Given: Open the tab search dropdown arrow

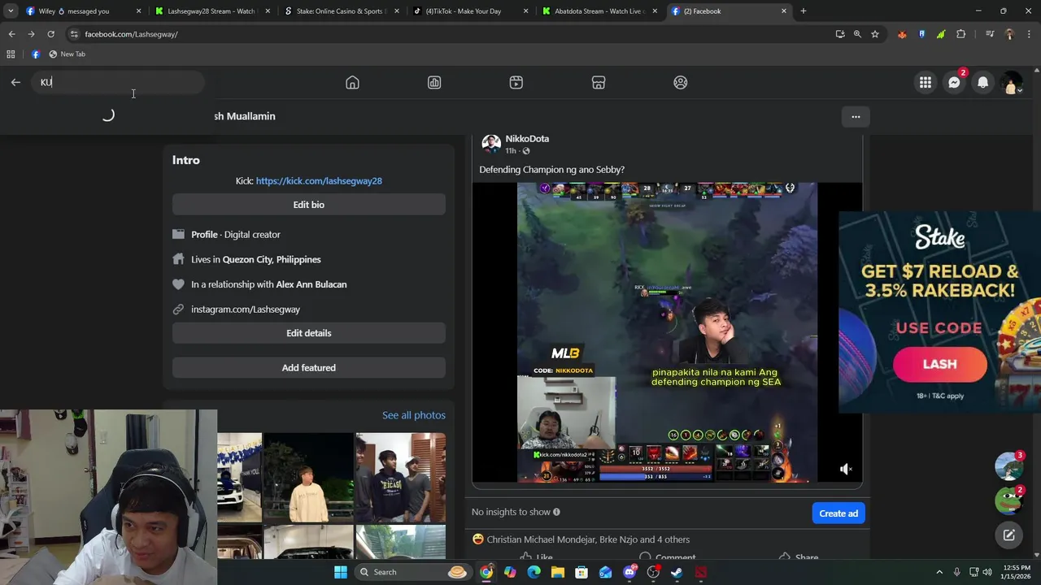Looking at the screenshot, I should coord(11,11).
